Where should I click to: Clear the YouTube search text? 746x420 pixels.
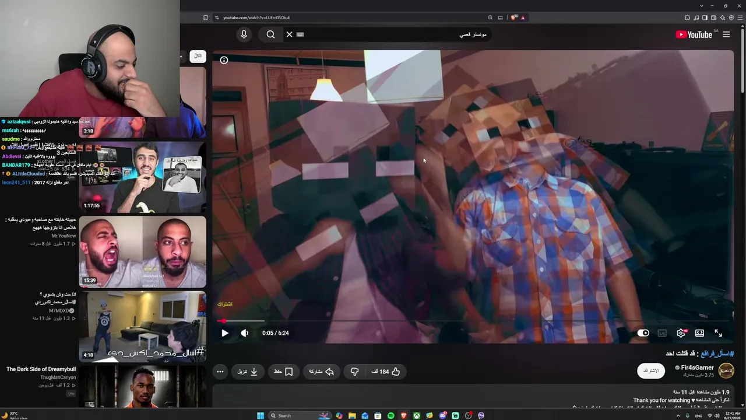point(289,34)
